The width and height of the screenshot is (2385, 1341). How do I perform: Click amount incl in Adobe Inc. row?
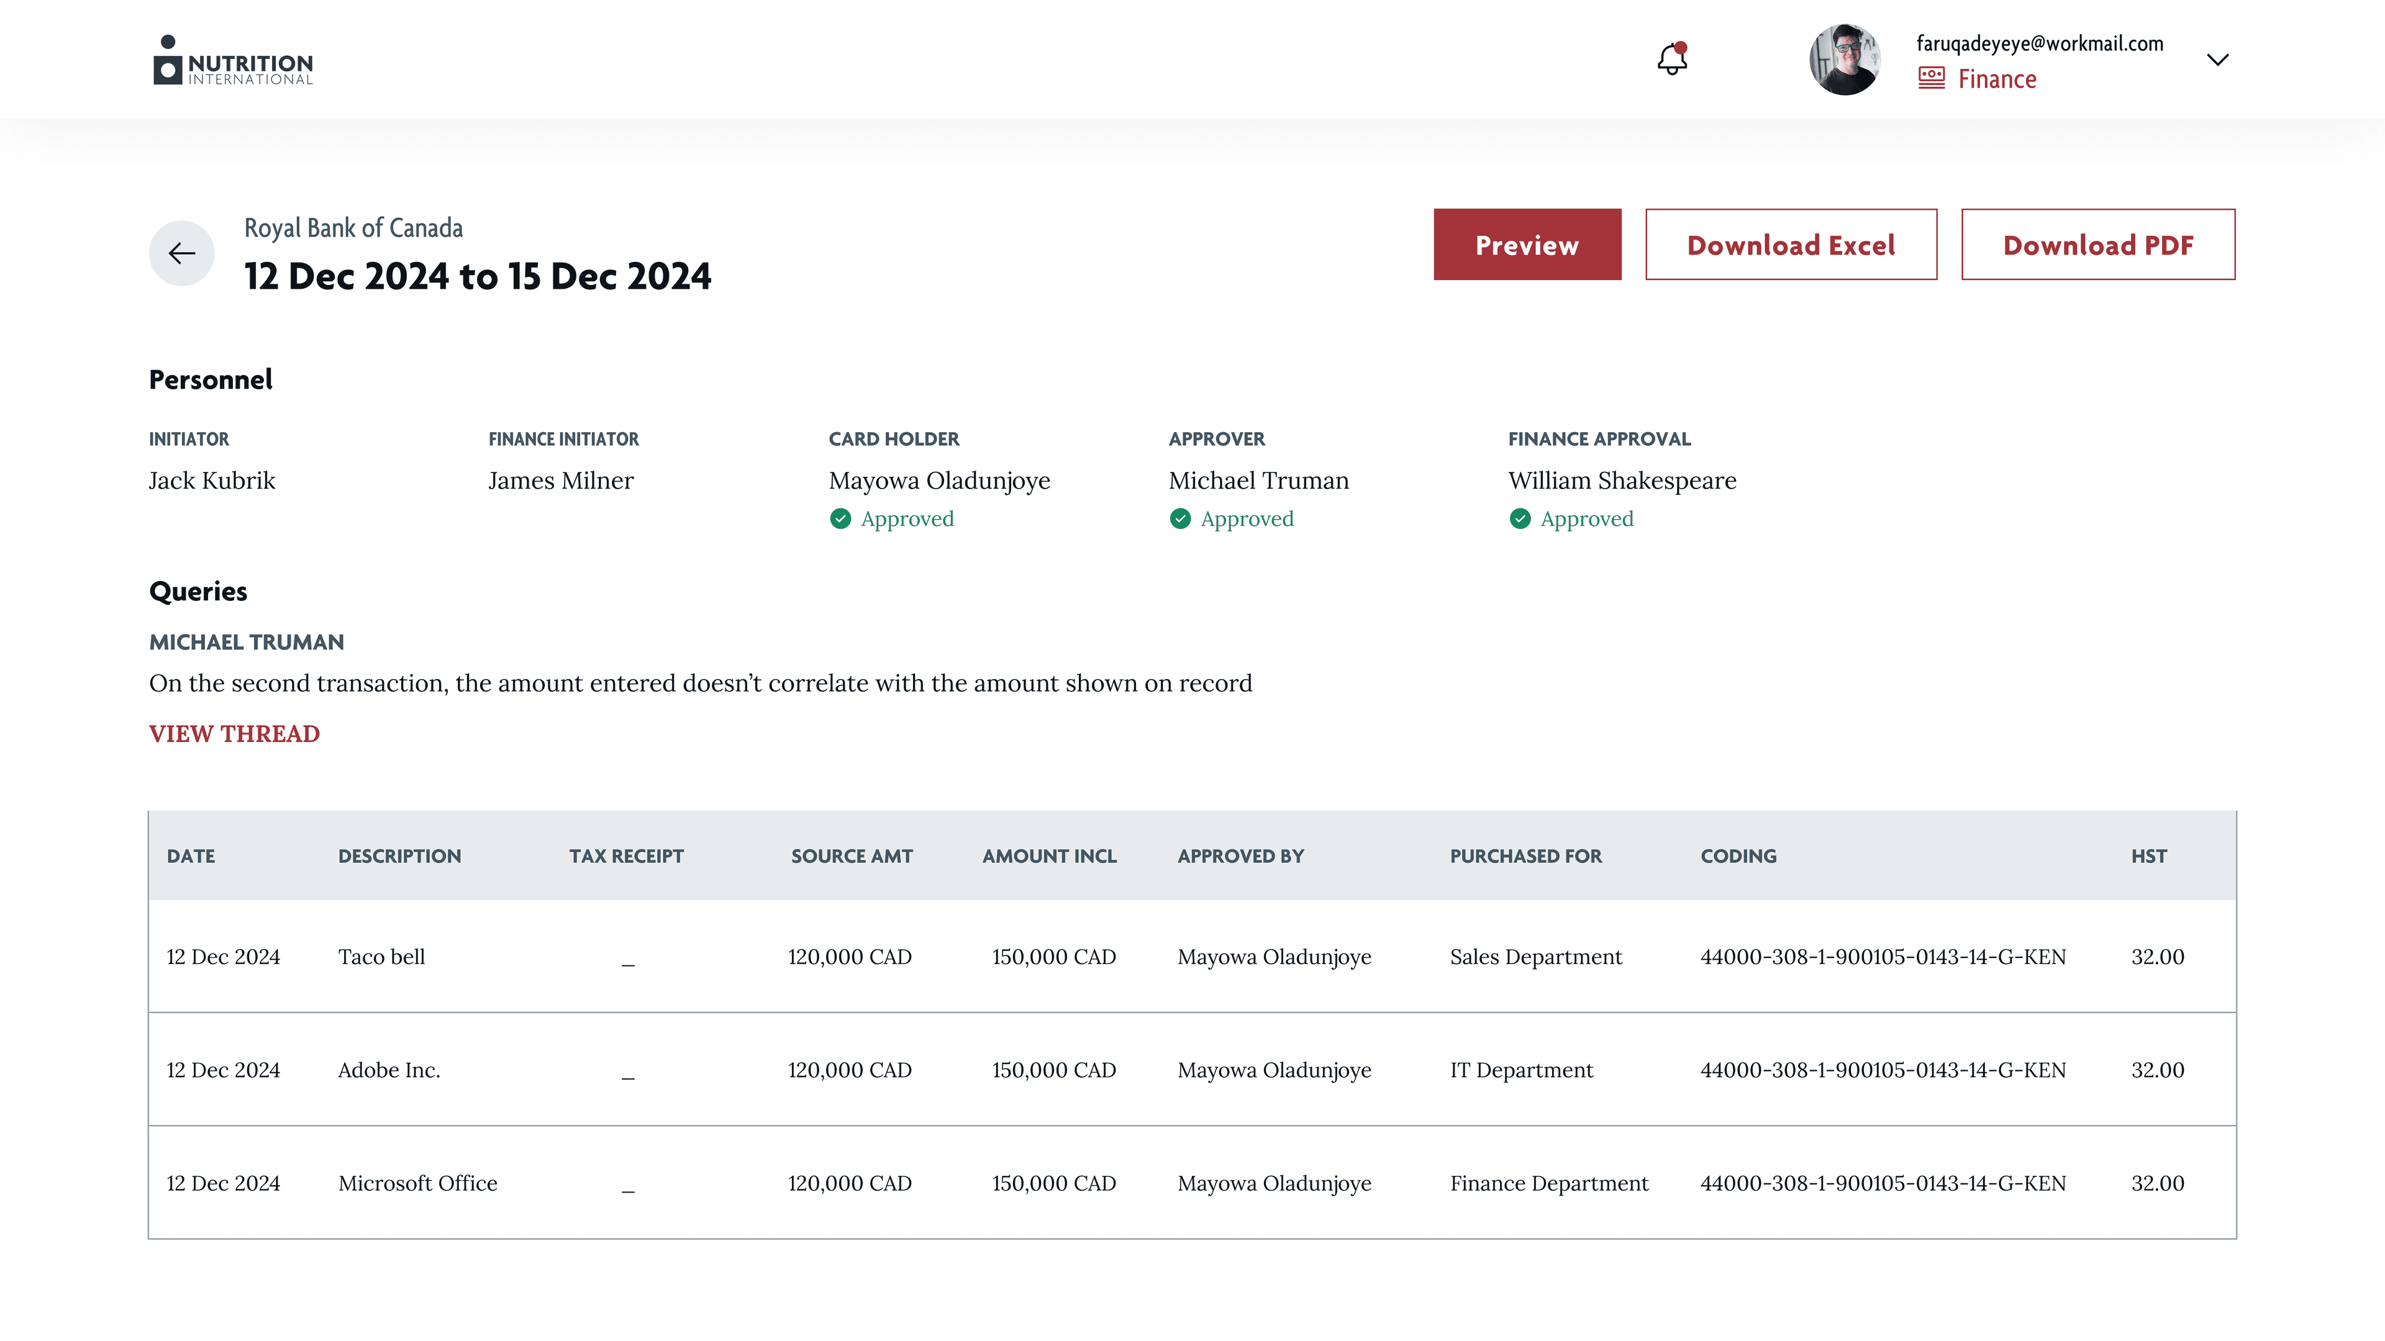[1053, 1070]
